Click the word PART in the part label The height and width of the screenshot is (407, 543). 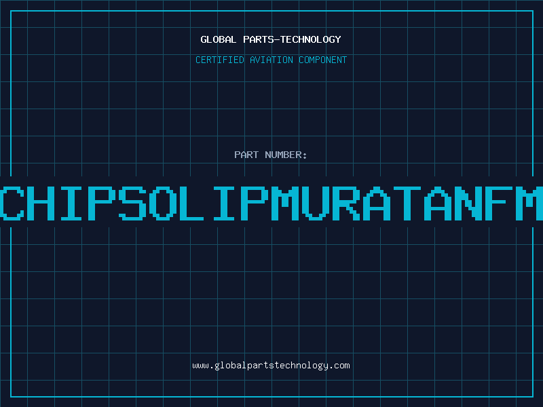point(246,155)
